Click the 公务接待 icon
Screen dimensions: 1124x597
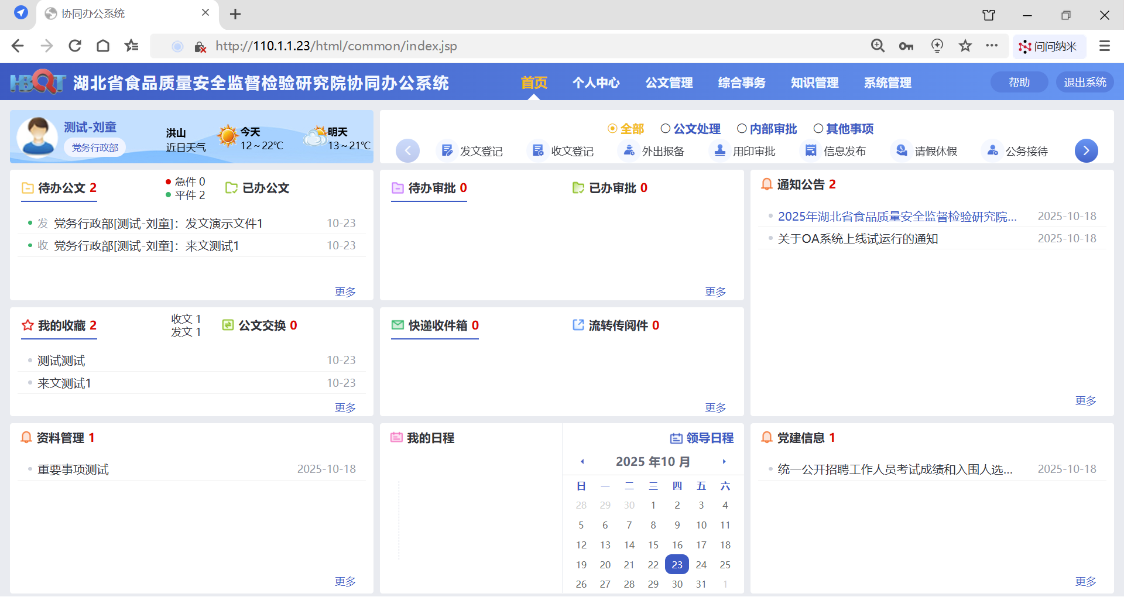[x=993, y=151]
